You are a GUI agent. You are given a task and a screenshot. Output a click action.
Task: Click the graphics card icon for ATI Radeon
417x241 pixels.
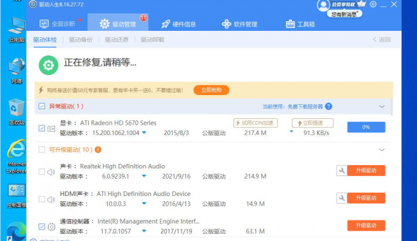coord(51,129)
